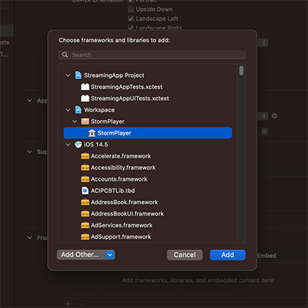Select StreamingAppUITests.xctest in the list
This screenshot has height=308, width=308.
tap(130, 99)
